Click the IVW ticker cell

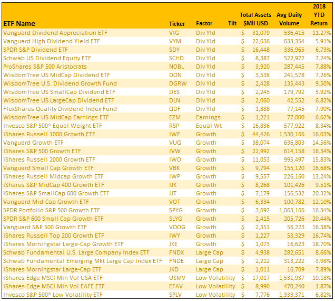[174, 151]
